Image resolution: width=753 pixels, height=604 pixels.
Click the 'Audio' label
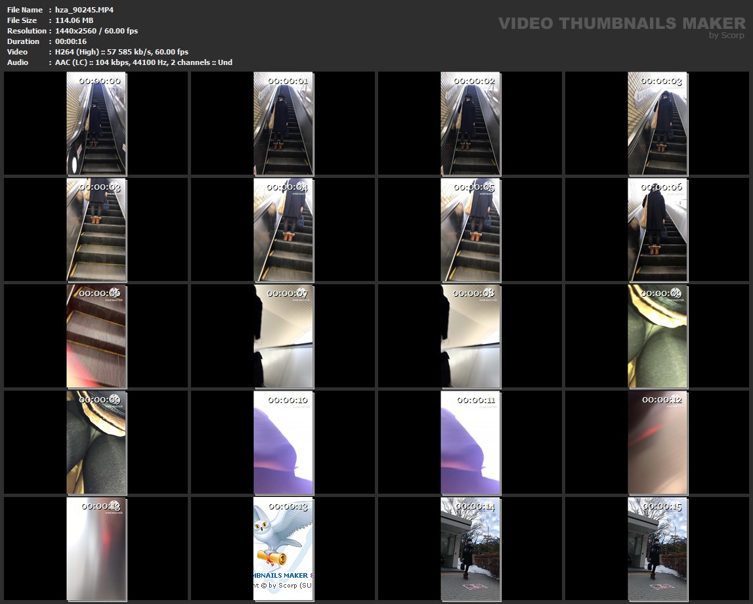pyautogui.click(x=18, y=62)
